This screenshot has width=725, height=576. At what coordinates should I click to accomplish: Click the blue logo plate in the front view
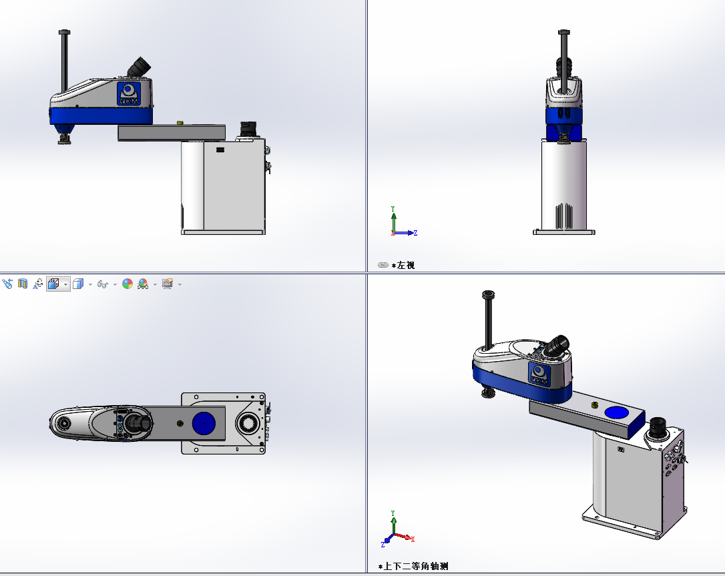(129, 94)
